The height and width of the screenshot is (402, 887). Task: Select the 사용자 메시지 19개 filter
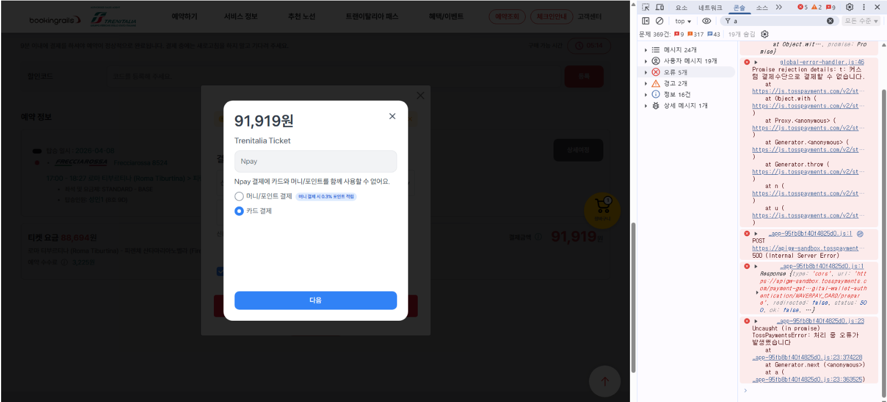pyautogui.click(x=687, y=61)
